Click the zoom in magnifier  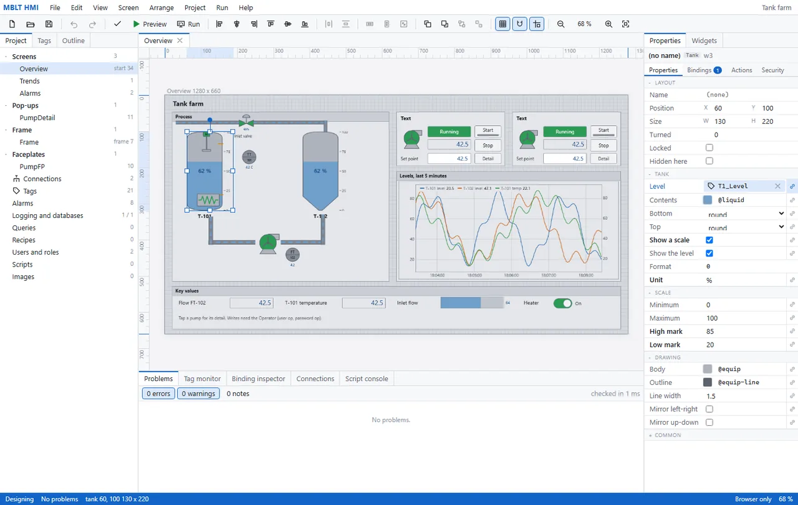coord(608,24)
